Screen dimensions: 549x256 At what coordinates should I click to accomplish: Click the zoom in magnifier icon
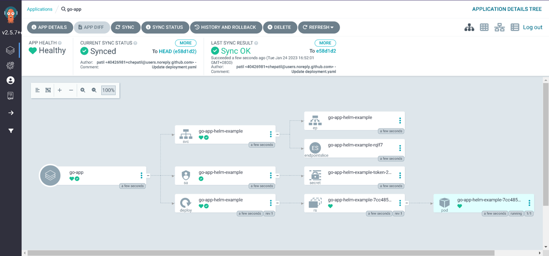(83, 90)
